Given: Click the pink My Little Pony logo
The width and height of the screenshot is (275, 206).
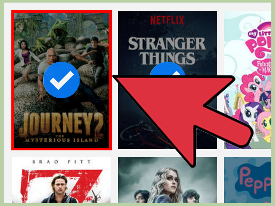Looking at the screenshot, I should [x=259, y=48].
